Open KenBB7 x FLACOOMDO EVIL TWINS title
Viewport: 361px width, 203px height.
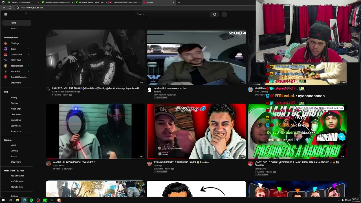74,162
